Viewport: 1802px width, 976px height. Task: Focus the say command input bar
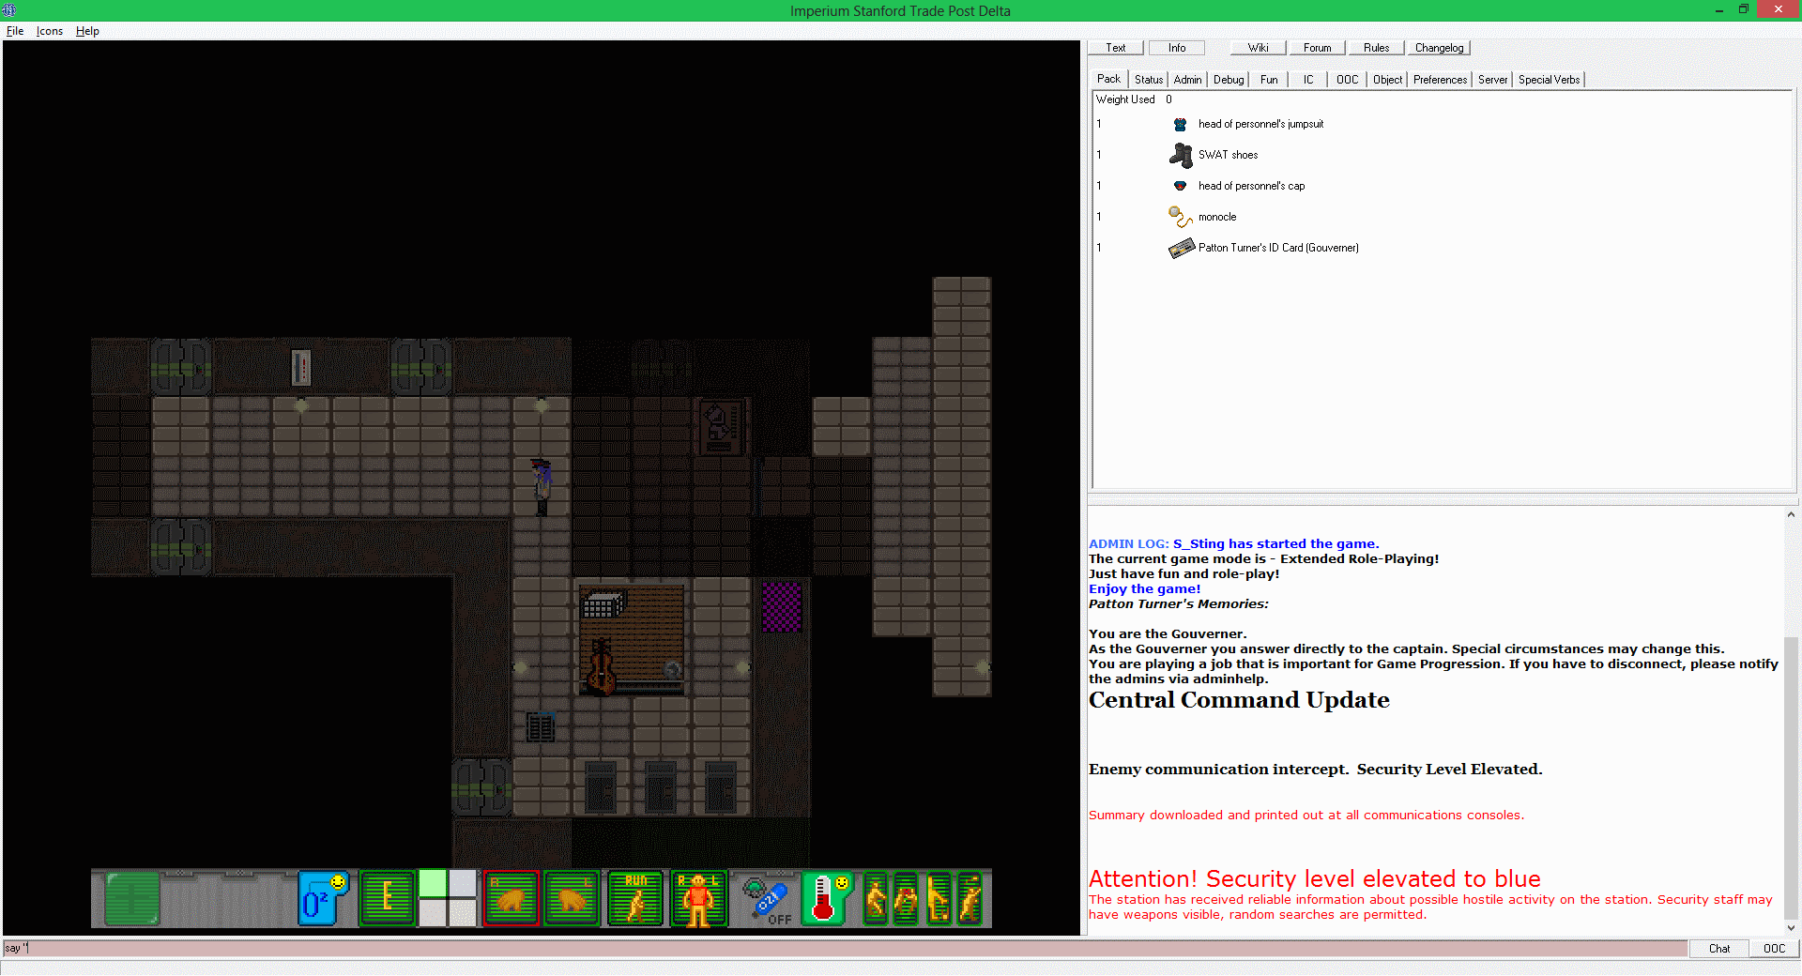coord(845,949)
